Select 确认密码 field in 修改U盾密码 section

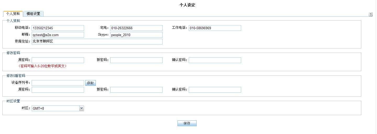215,90
